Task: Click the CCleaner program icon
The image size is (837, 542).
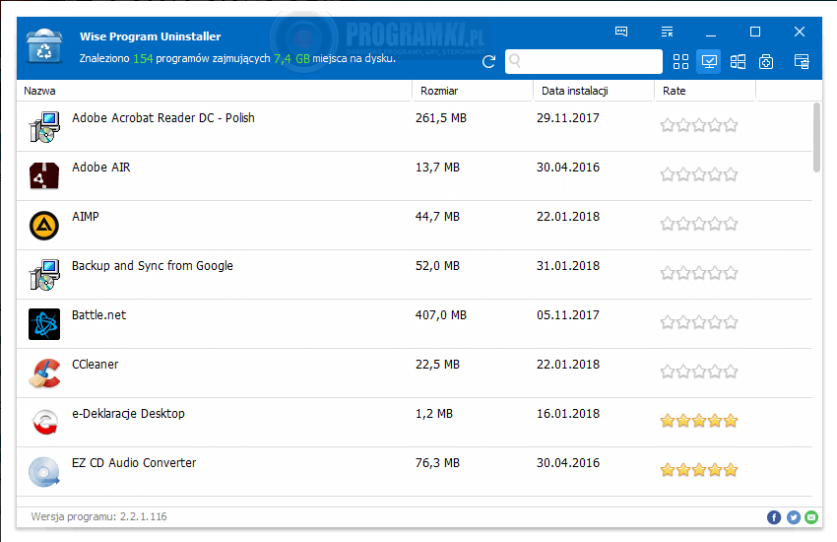Action: click(x=44, y=373)
